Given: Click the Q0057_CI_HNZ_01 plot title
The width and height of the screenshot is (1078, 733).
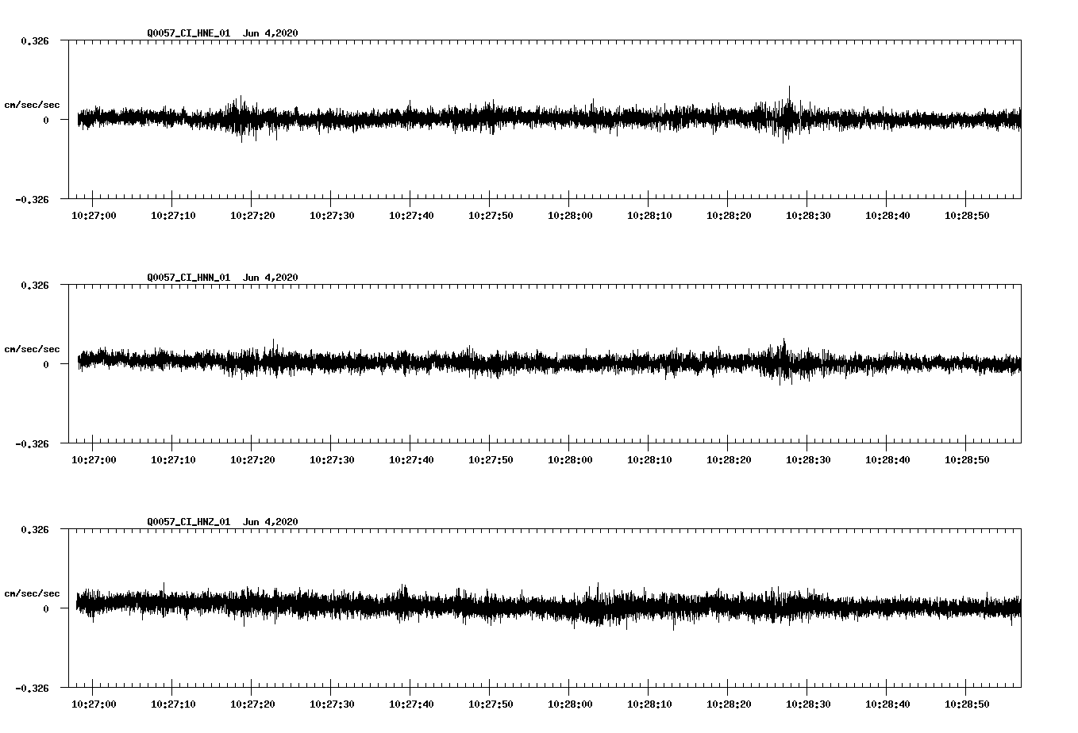Looking at the screenshot, I should coord(222,522).
